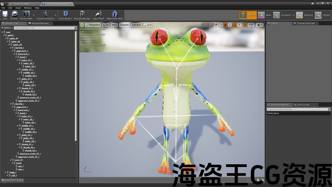
Task: Open the Asset menu
Action: pyautogui.click(x=18, y=8)
